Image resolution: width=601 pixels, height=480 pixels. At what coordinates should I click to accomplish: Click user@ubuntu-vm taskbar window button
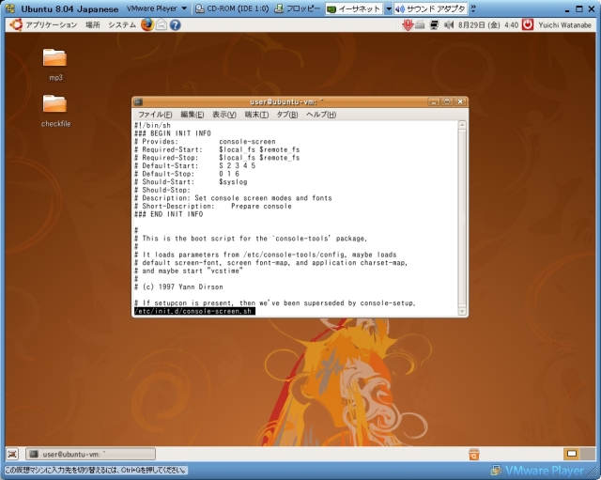(90, 455)
